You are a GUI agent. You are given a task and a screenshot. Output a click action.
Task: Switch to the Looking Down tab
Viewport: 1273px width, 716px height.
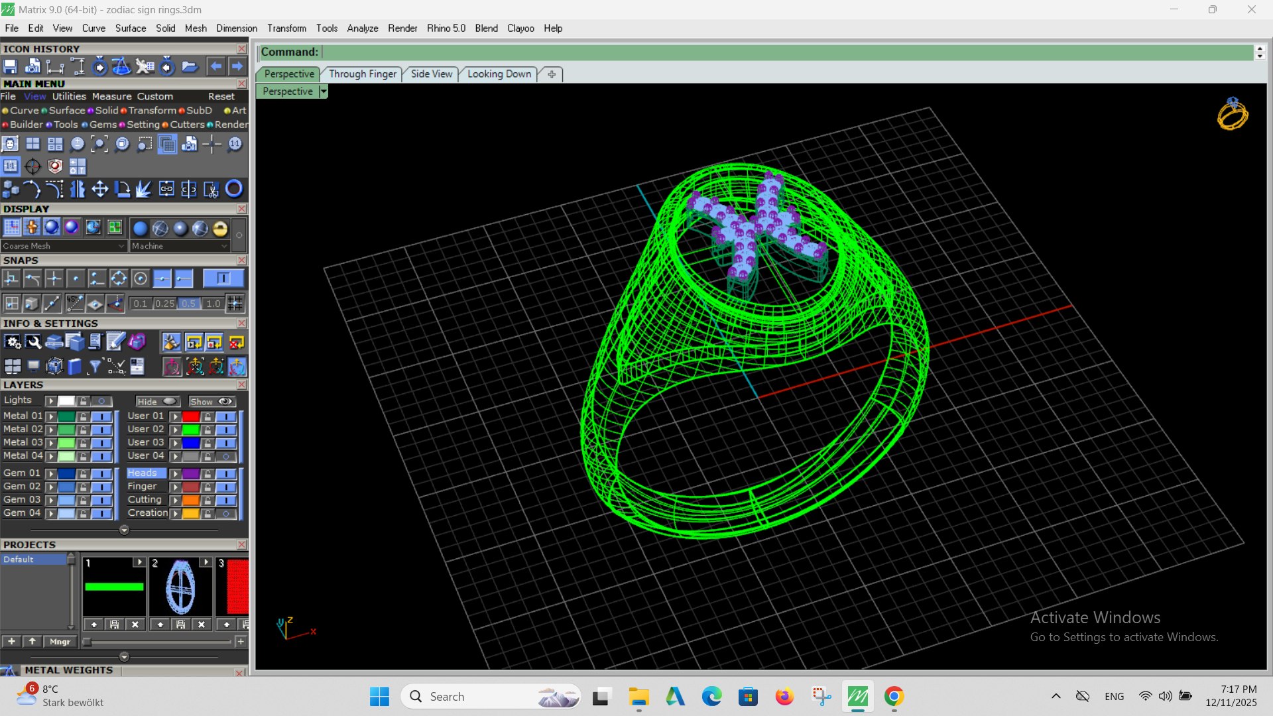click(499, 74)
